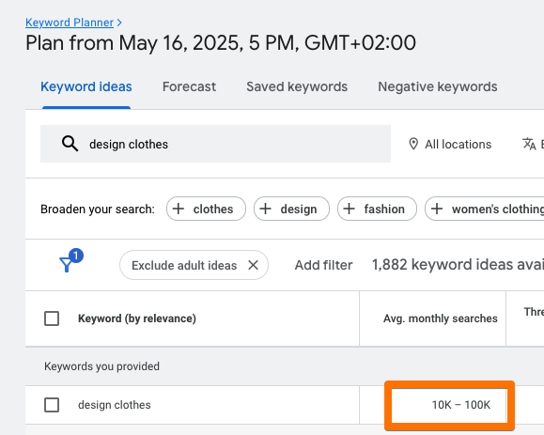Image resolution: width=544 pixels, height=435 pixels.
Task: Click the search magnifier icon
Action: [x=70, y=144]
